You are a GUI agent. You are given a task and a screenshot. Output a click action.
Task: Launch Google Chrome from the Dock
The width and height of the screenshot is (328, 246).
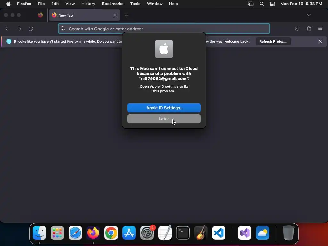click(111, 233)
